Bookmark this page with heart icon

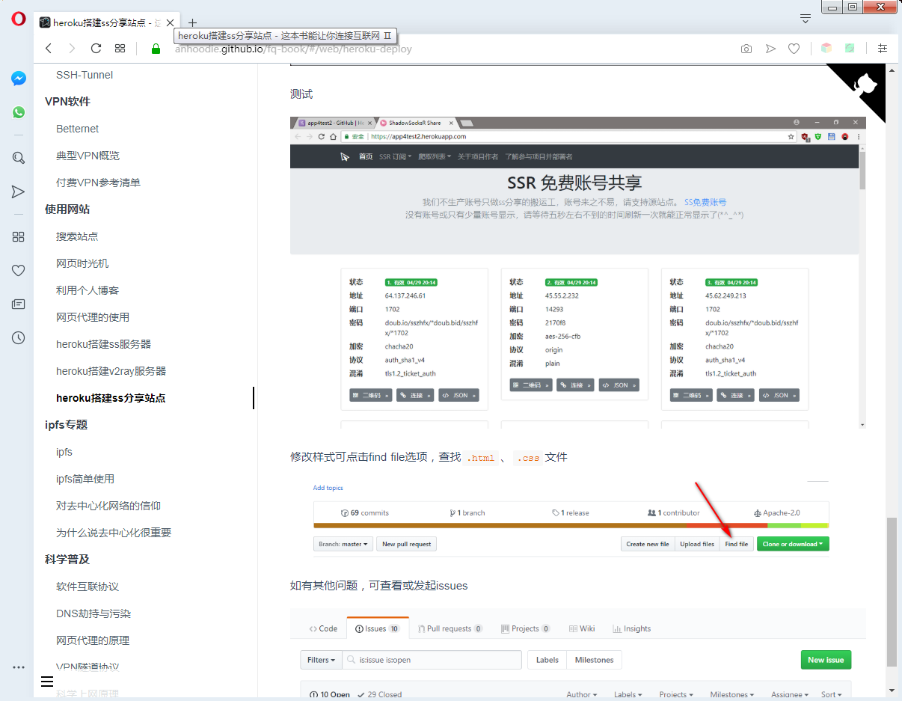[x=794, y=49]
